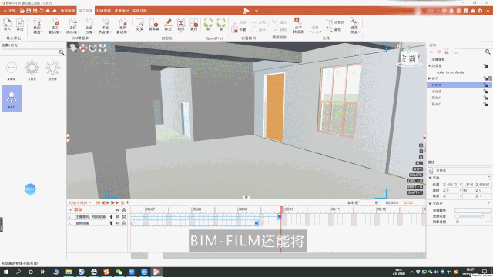Switch to the 成果输出 ribbon tab

122,11
